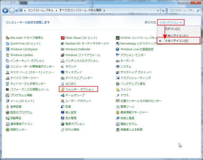Click the Windows Defender icon
The width and height of the screenshot is (203, 160).
click(63, 50)
